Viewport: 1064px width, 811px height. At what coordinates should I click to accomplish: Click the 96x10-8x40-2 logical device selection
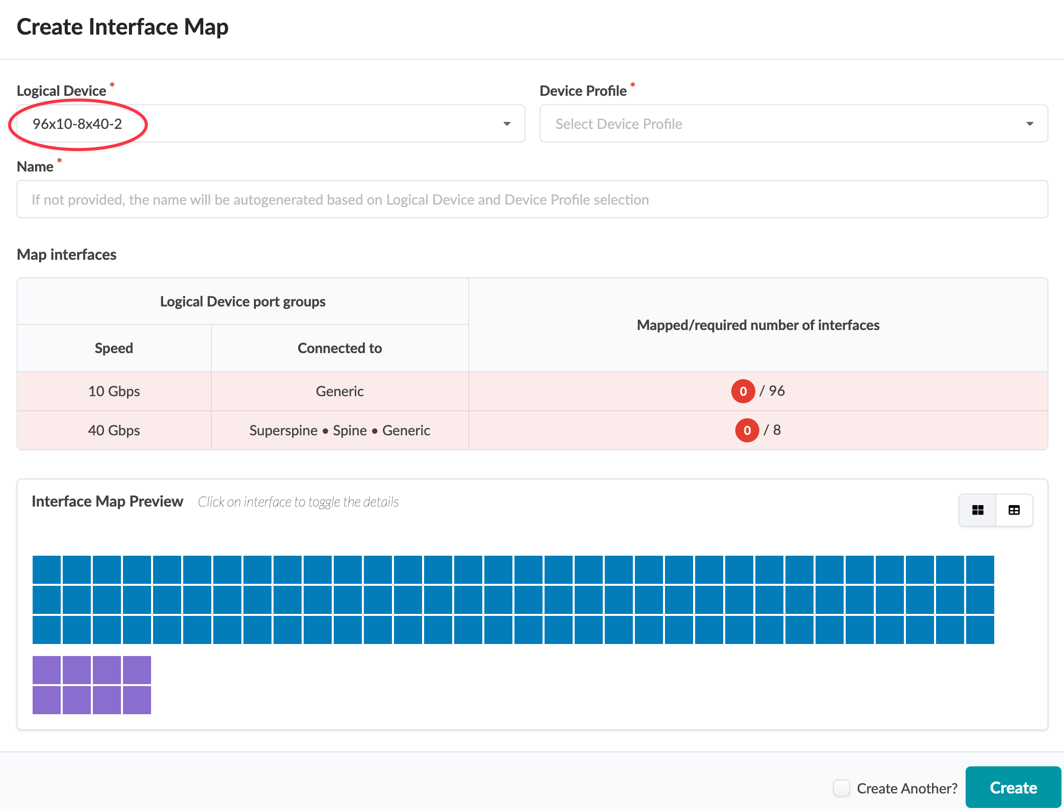[77, 124]
